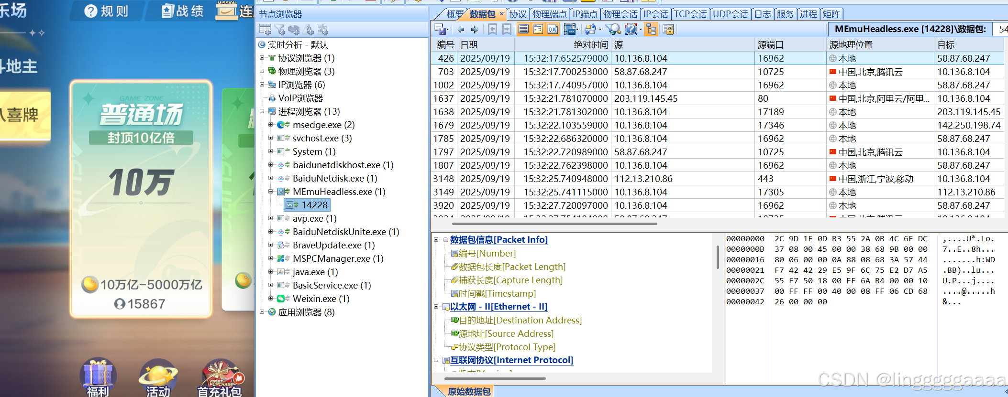Sort by 源端口 column header
The width and height of the screenshot is (1008, 397).
pyautogui.click(x=791, y=45)
